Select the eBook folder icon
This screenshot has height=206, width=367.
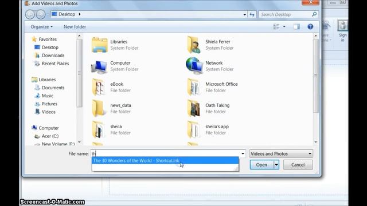pyautogui.click(x=98, y=87)
